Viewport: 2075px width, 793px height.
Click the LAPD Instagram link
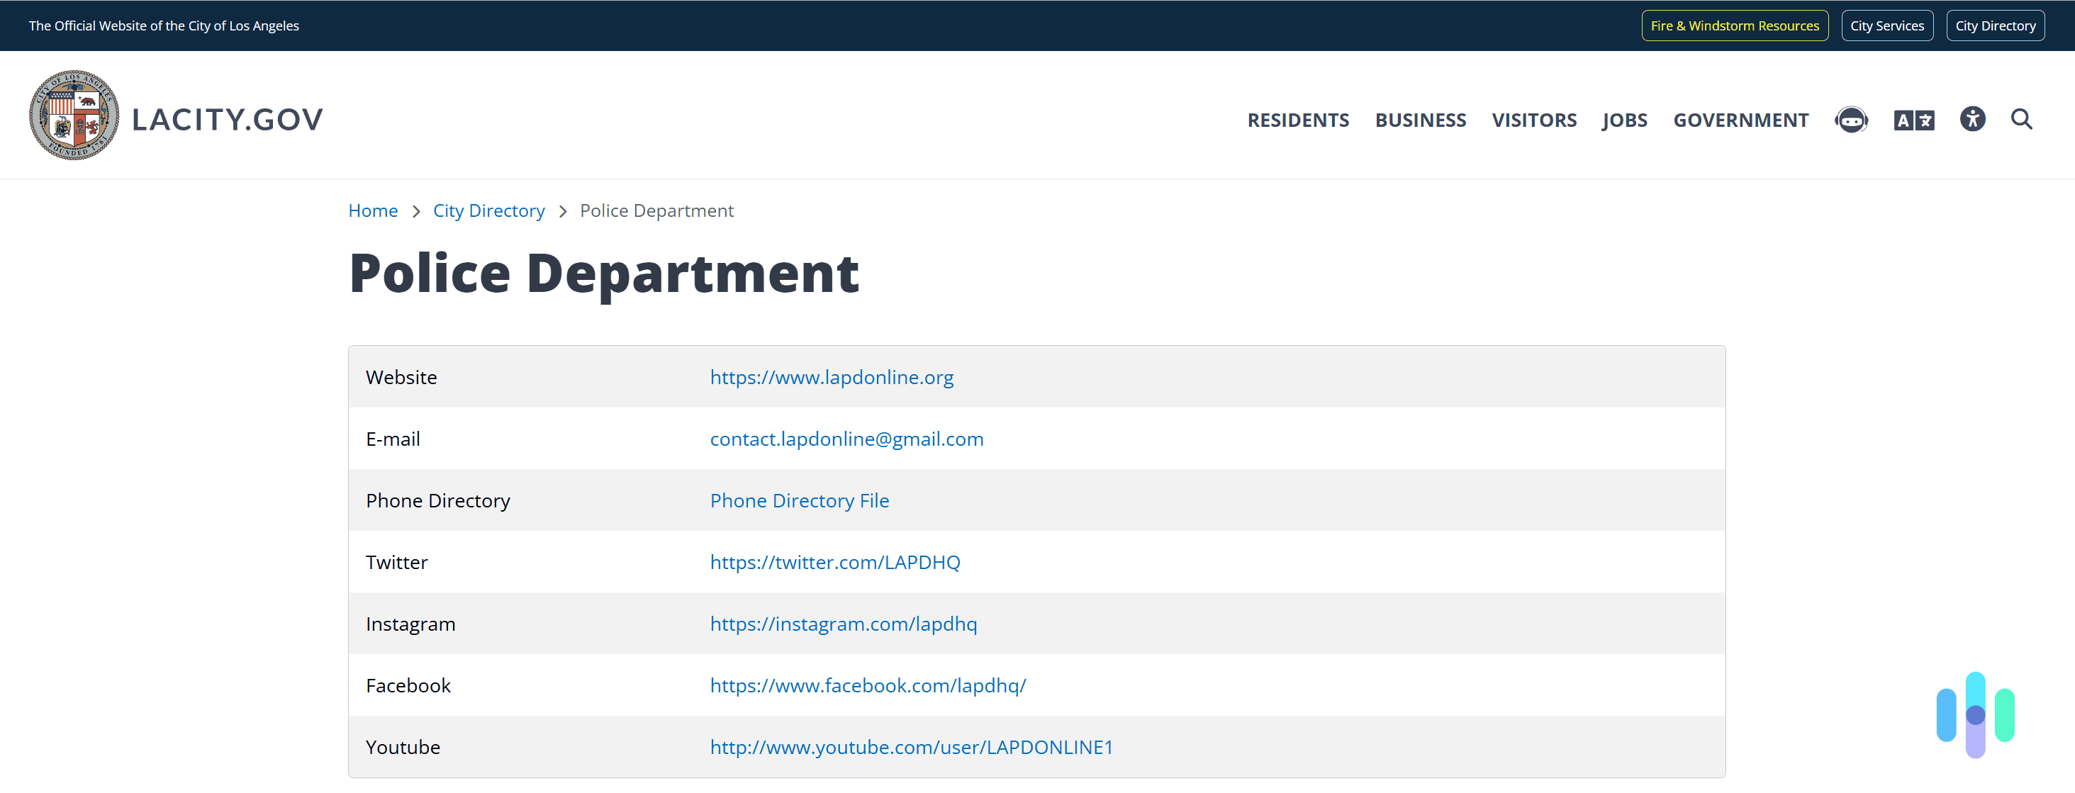841,624
